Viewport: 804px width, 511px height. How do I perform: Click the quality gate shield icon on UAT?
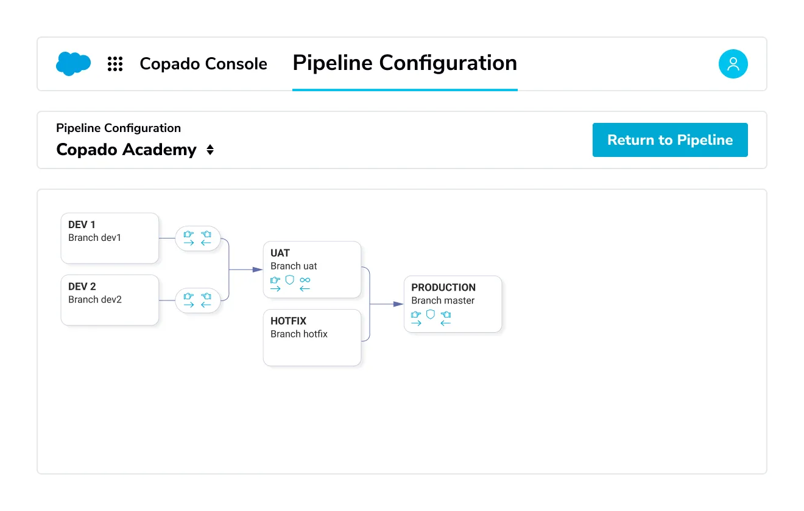(289, 280)
